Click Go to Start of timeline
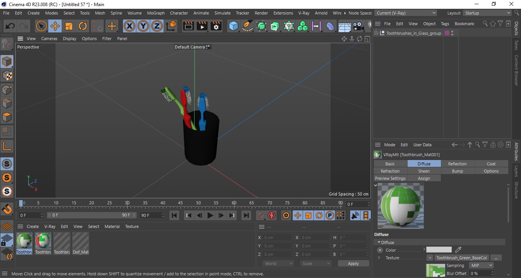Viewport: 521px width, 278px height. click(x=174, y=215)
